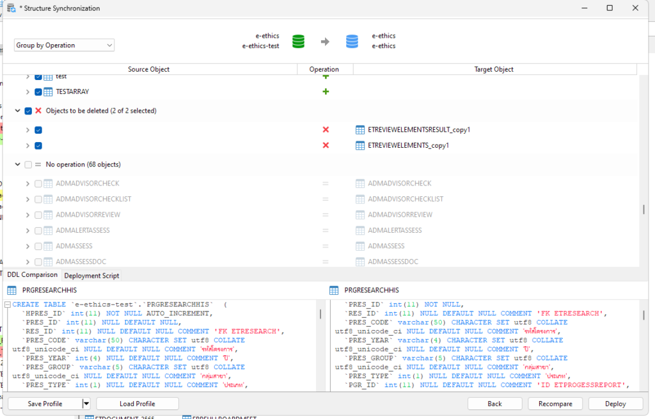The width and height of the screenshot is (655, 419).
Task: Click the ADMASSESS target table icon
Action: click(360, 246)
